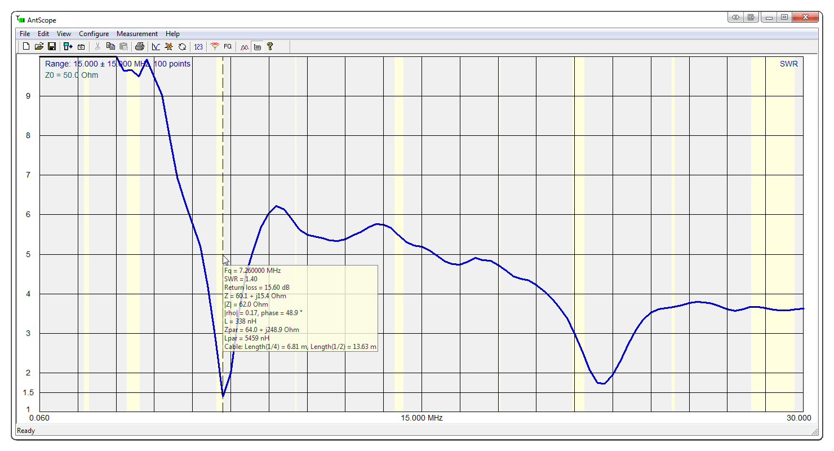Maximize the AntScope window

click(784, 17)
